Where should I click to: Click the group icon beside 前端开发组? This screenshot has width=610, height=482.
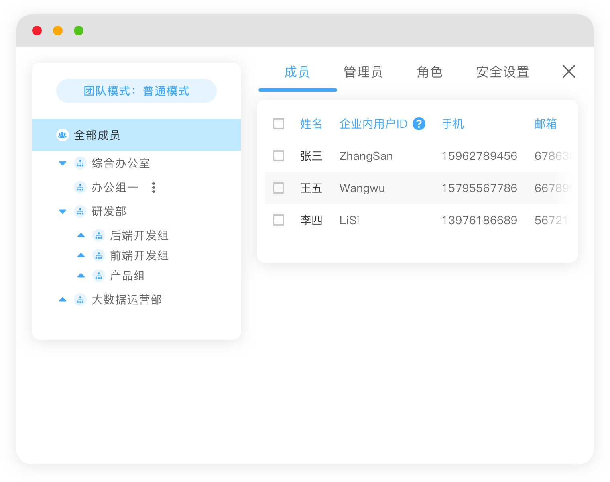[98, 255]
